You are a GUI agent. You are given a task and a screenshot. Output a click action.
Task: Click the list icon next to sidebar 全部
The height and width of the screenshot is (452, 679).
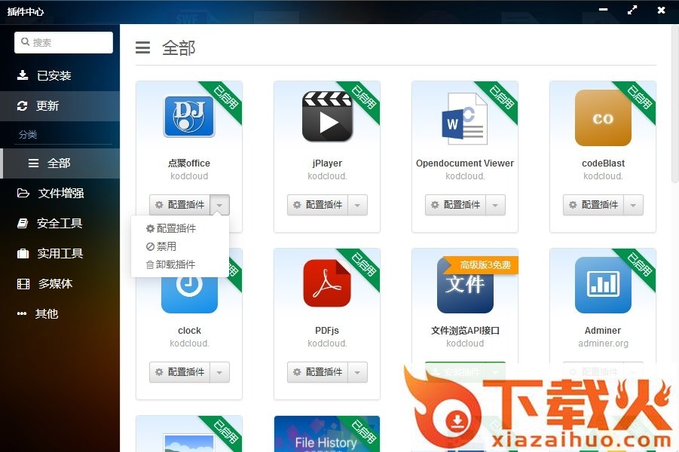[x=33, y=163]
